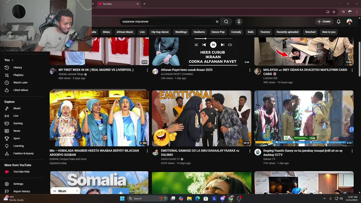Click the install app icon in the address bar
Viewport: 361px width, 203px height.
pos(328,12)
